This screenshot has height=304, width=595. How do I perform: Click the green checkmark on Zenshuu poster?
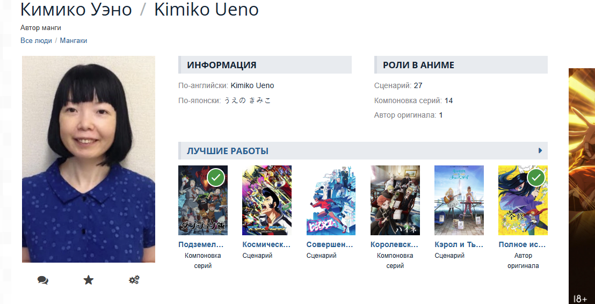pos(536,177)
